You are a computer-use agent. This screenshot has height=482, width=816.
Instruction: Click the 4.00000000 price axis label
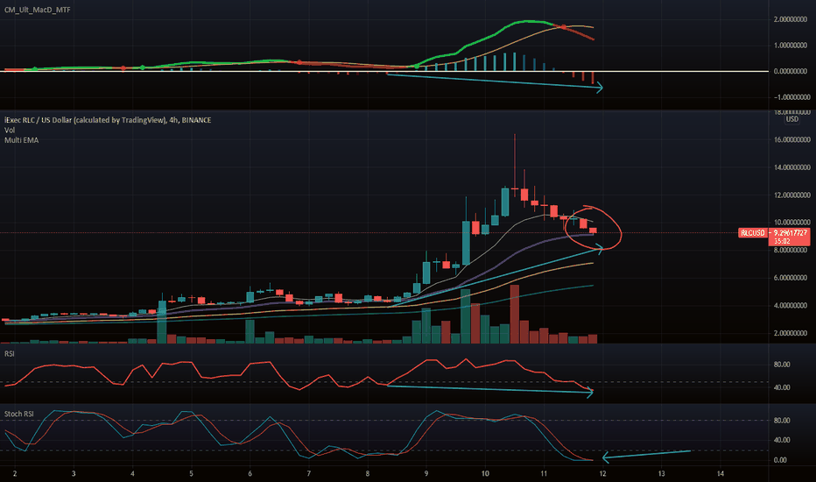tap(792, 306)
